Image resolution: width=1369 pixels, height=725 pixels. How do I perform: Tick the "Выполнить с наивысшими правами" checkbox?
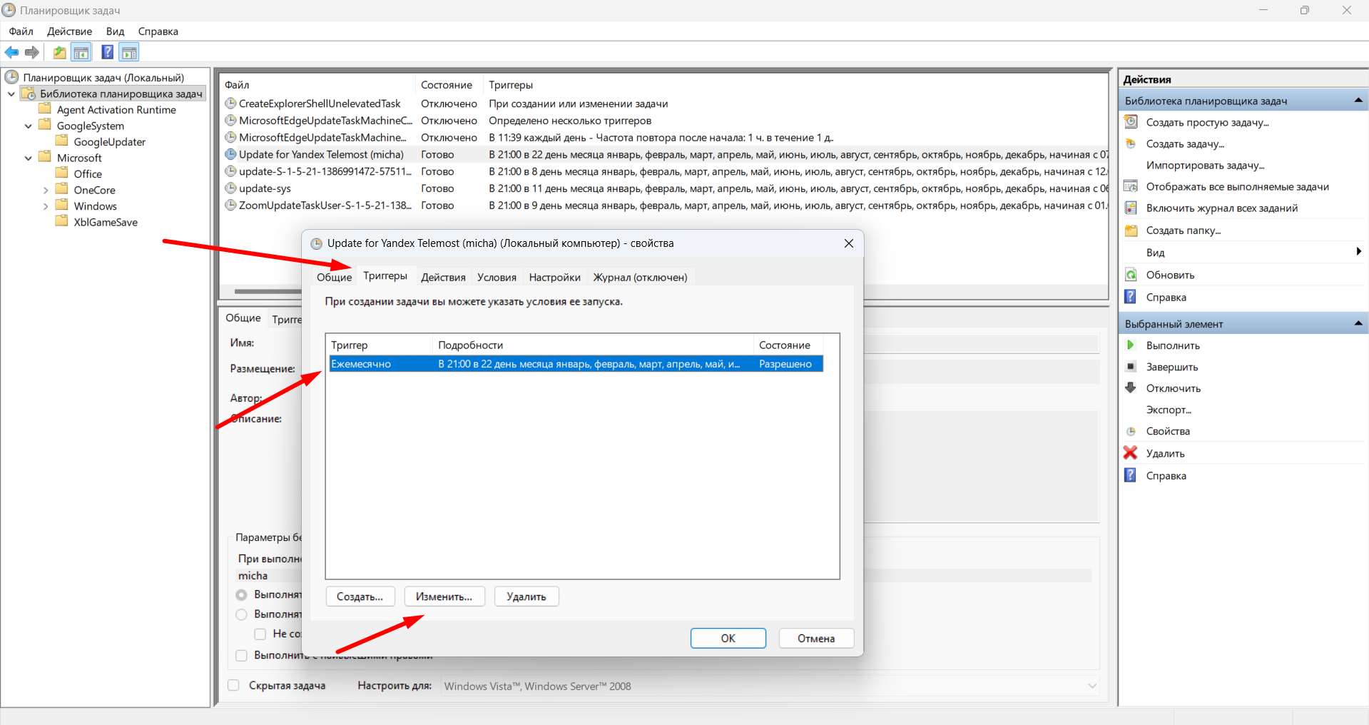coord(242,655)
